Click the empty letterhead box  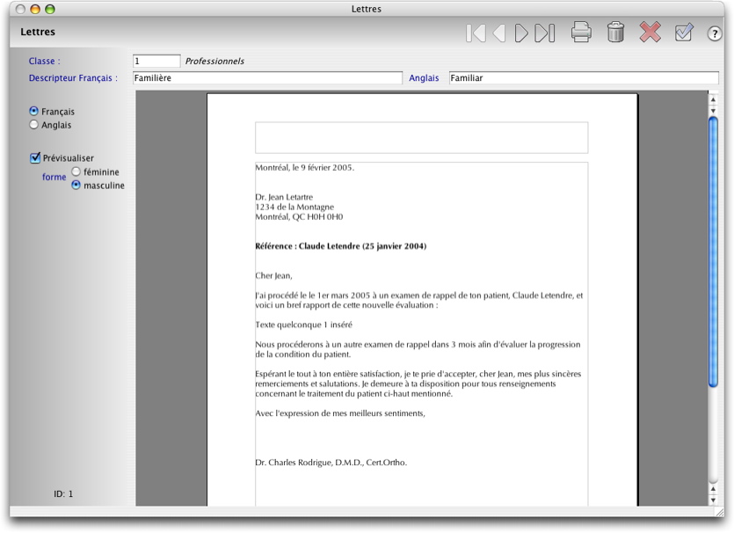(421, 138)
